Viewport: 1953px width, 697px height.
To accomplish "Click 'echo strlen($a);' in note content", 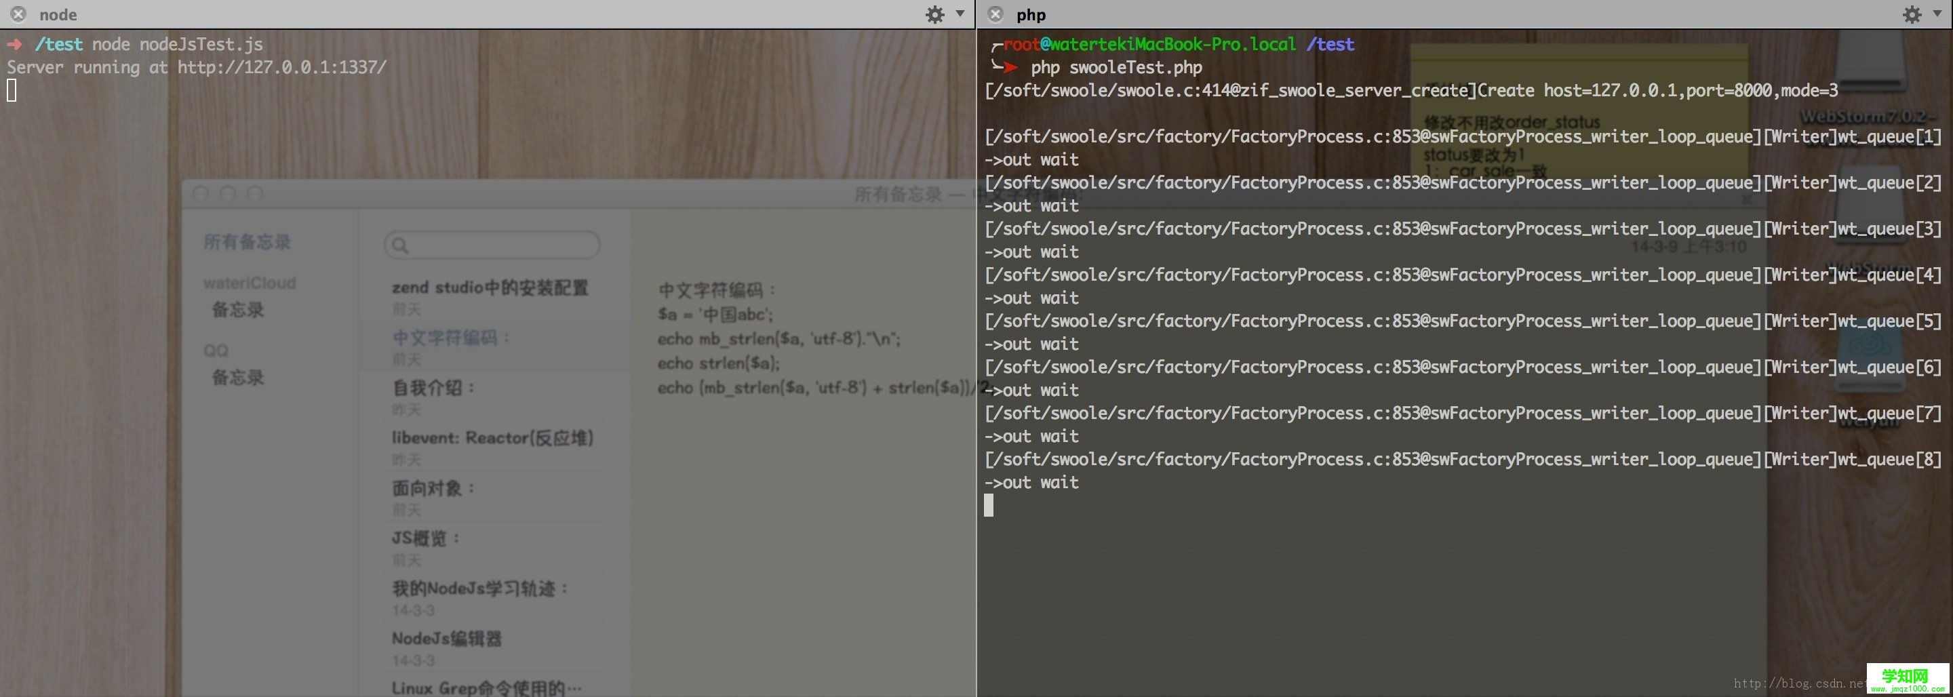I will tap(719, 363).
